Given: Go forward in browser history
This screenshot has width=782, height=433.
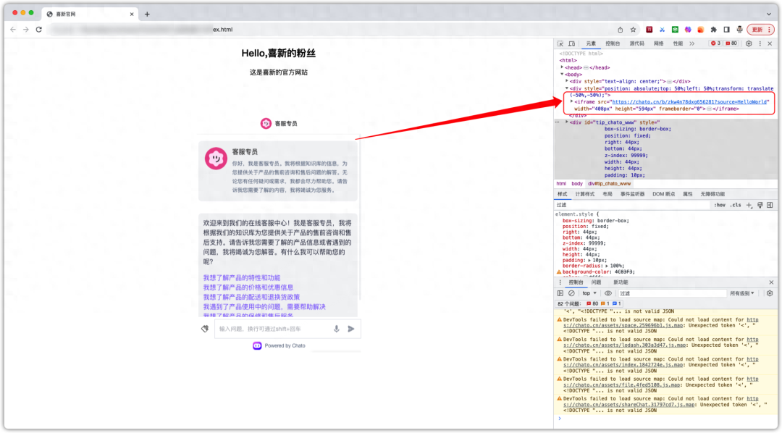Looking at the screenshot, I should click(26, 30).
